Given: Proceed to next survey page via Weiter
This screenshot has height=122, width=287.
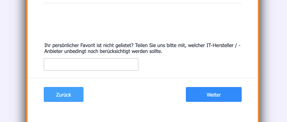Looking at the screenshot, I should (213, 94).
